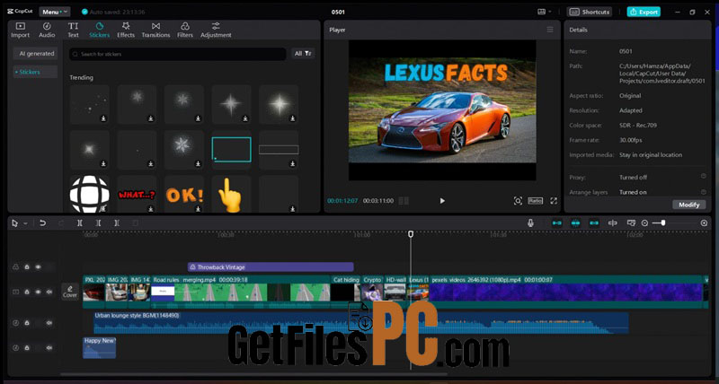Click the zoom-to-fit icon in the player
Viewport: 719px width, 384px height.
[x=518, y=200]
